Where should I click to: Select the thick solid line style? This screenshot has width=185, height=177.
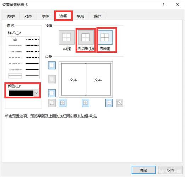32,70
